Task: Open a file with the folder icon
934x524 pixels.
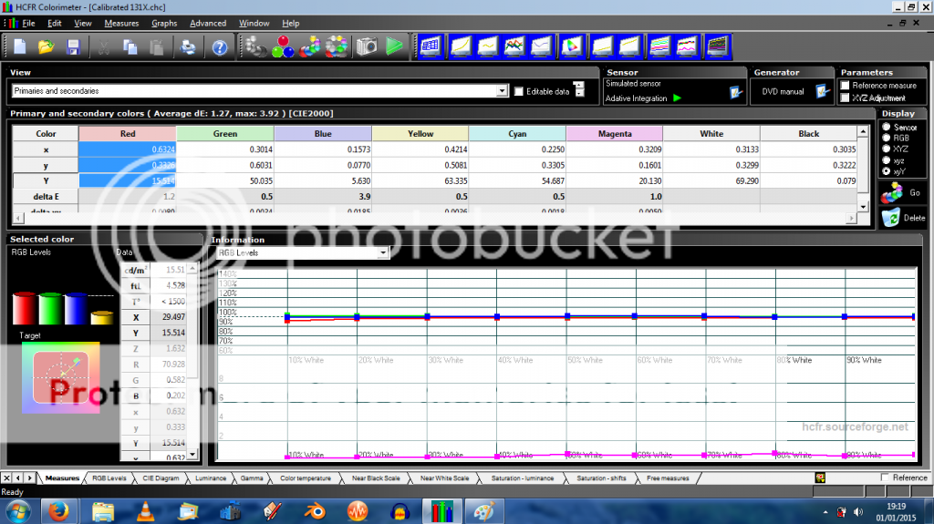Action: [47, 46]
